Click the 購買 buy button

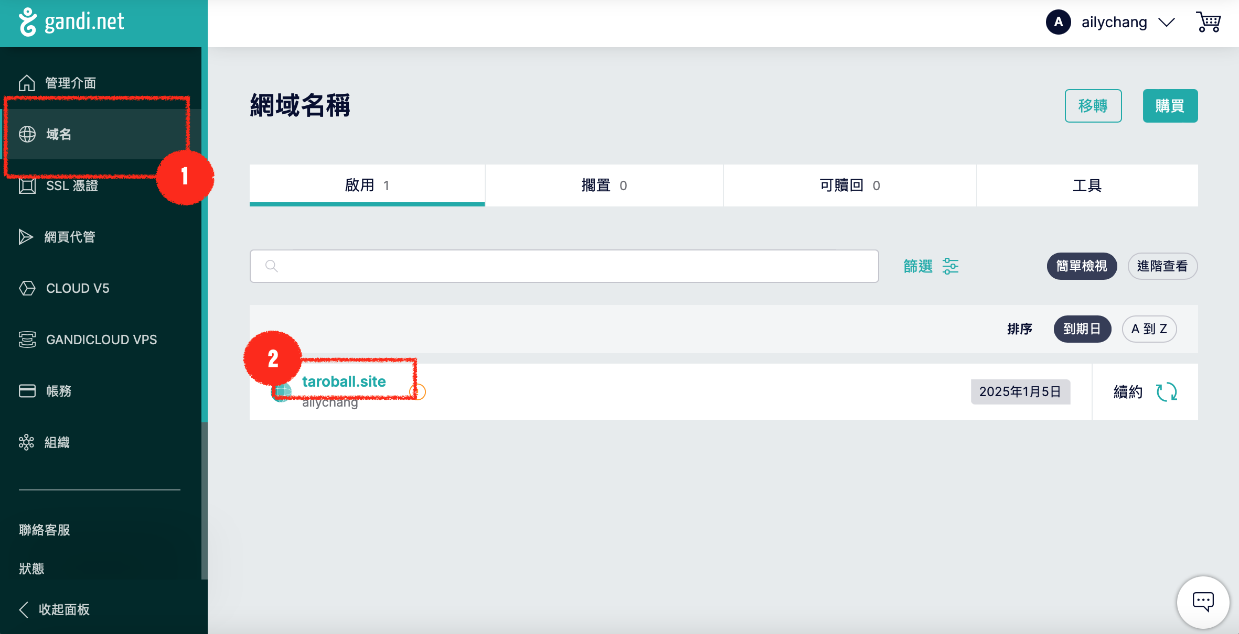pos(1170,106)
